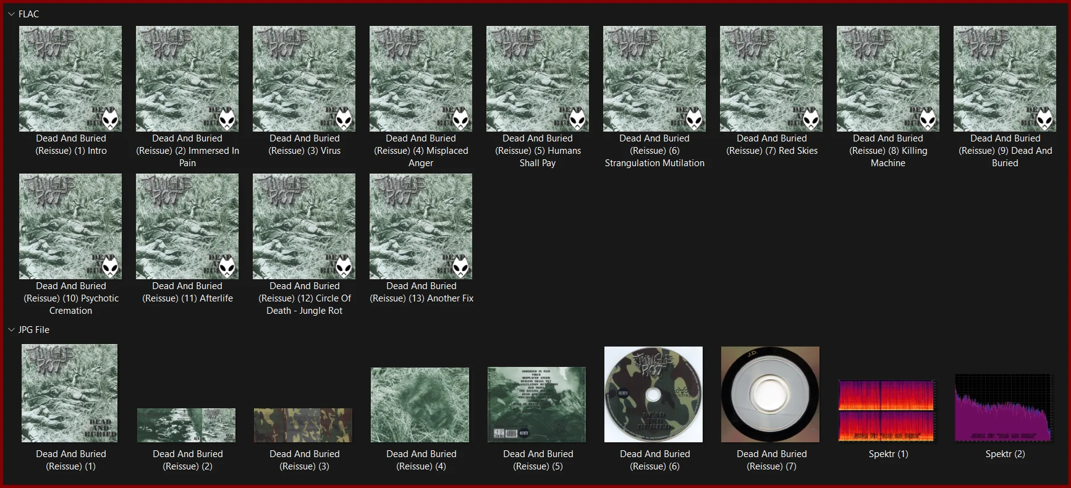Click file name '(Reissue) (3) Virus'
The height and width of the screenshot is (488, 1071).
pos(305,145)
